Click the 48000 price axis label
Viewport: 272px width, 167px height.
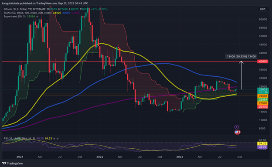click(263, 44)
